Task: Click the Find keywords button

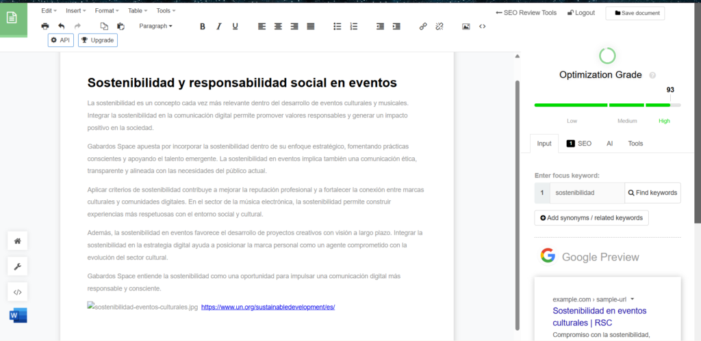Action: coord(652,193)
